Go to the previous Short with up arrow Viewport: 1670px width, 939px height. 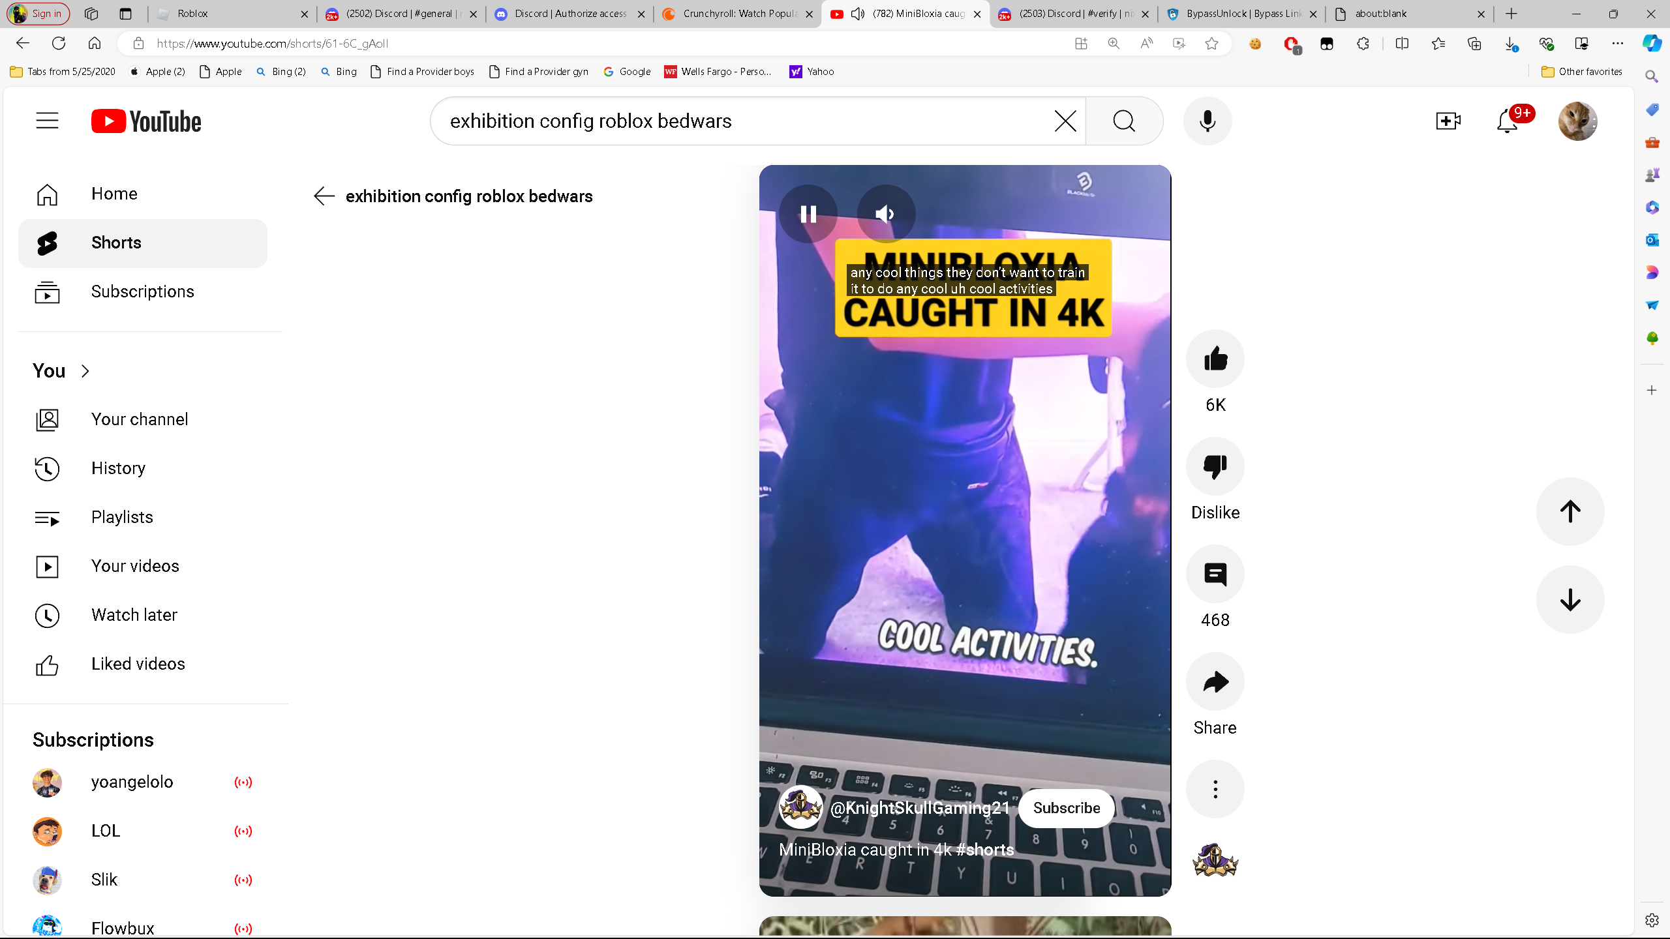coord(1570,511)
